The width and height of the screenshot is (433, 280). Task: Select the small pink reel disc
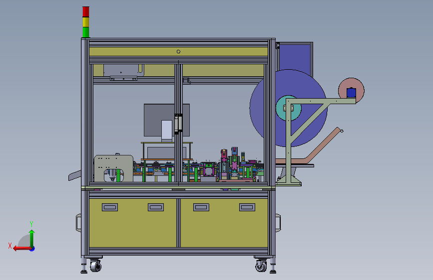point(351,90)
